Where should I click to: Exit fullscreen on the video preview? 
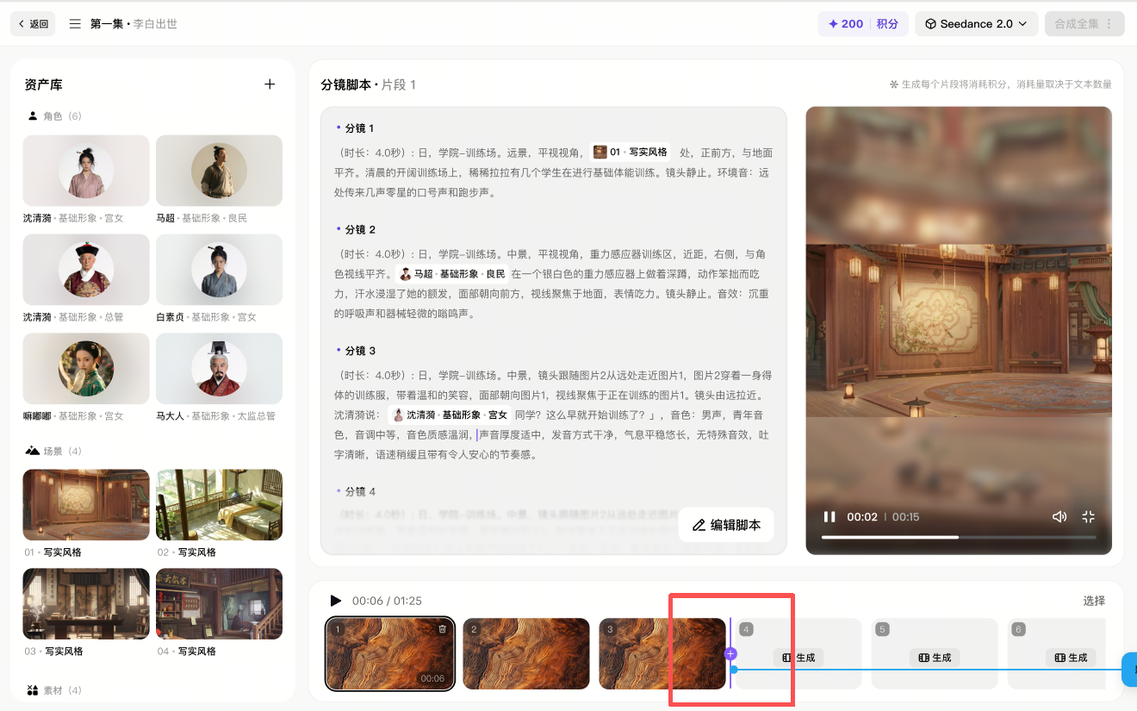point(1089,517)
